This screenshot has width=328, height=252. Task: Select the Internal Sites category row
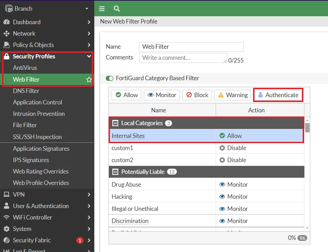206,136
